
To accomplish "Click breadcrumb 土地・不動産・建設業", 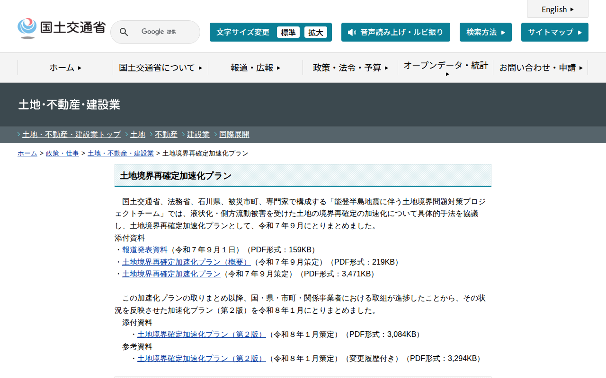I will (x=121, y=154).
